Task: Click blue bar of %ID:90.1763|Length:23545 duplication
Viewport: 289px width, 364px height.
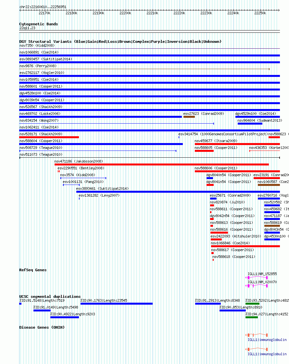Action: coord(117,304)
